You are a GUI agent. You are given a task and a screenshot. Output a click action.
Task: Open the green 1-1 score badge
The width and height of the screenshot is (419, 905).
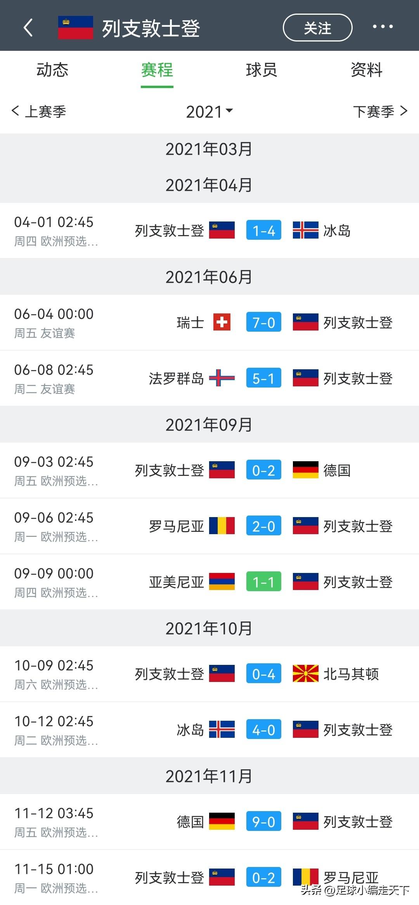[264, 582]
